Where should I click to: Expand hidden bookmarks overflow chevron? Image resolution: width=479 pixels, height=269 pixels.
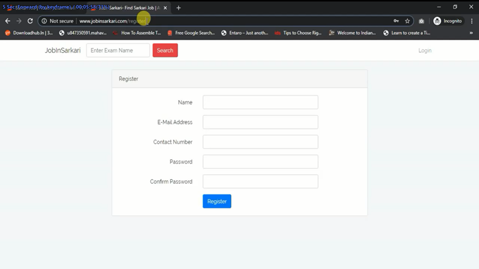click(x=471, y=33)
